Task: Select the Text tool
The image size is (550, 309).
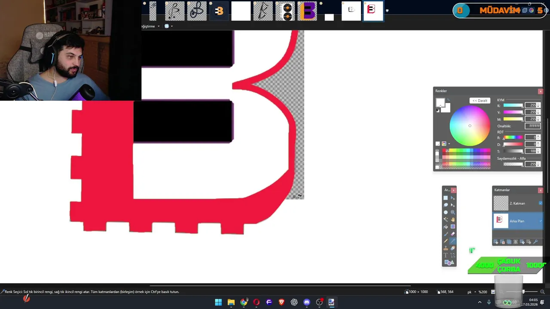Action: pos(446,255)
